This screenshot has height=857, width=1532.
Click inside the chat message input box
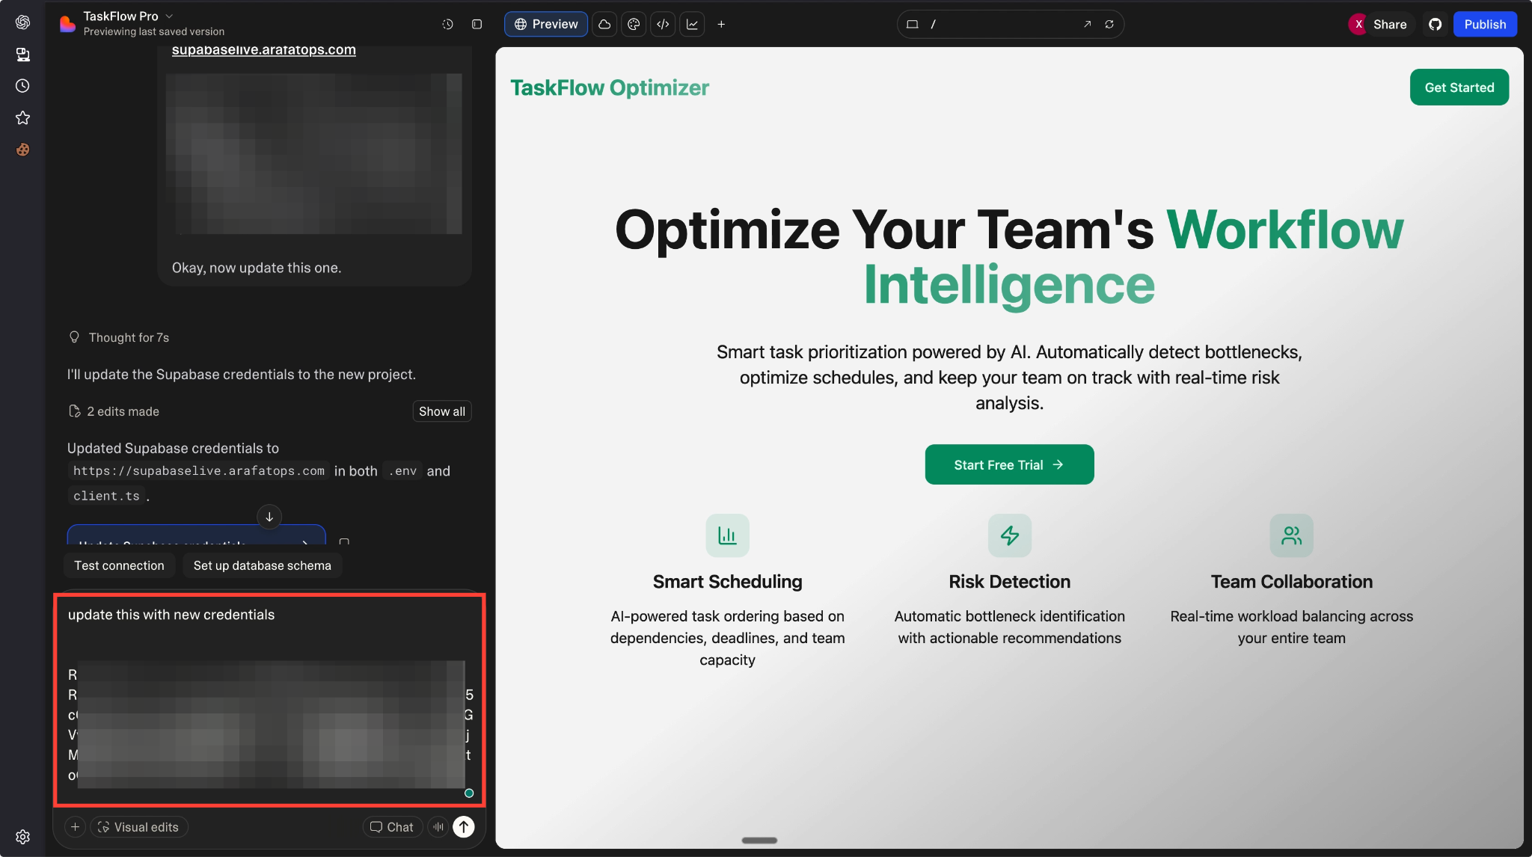coord(269,636)
